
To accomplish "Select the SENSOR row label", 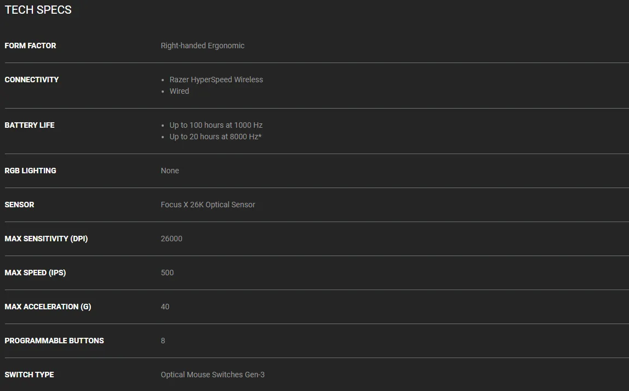I will click(19, 205).
